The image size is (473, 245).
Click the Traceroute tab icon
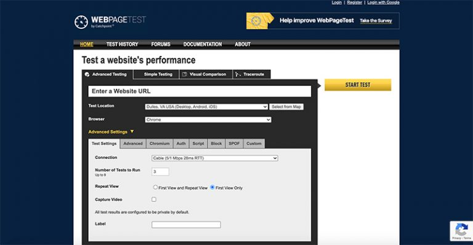click(238, 74)
